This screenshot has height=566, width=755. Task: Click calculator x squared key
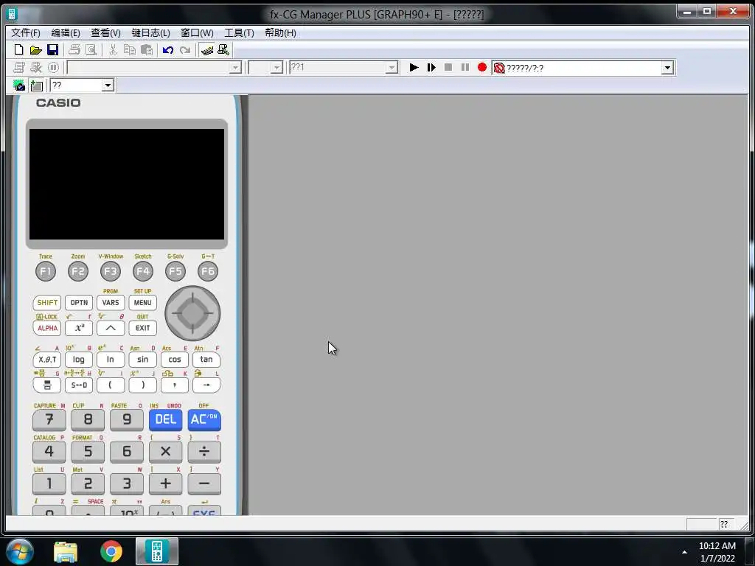79,328
